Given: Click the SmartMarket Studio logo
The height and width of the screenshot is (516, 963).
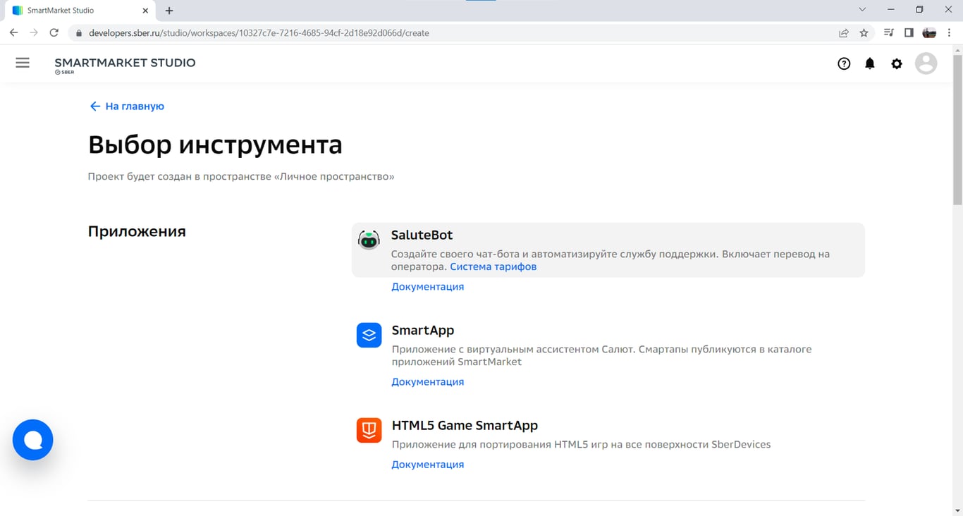Looking at the screenshot, I should pyautogui.click(x=125, y=63).
